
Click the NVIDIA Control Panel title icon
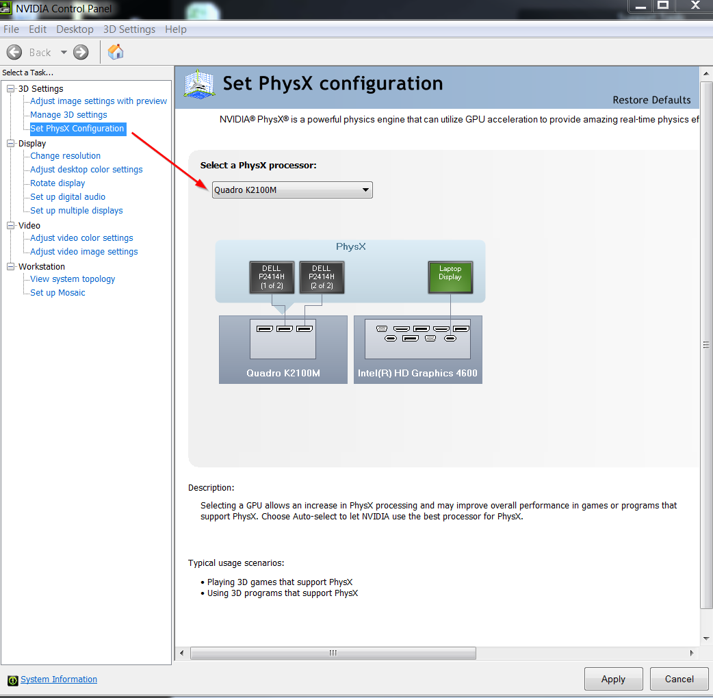(x=5, y=8)
